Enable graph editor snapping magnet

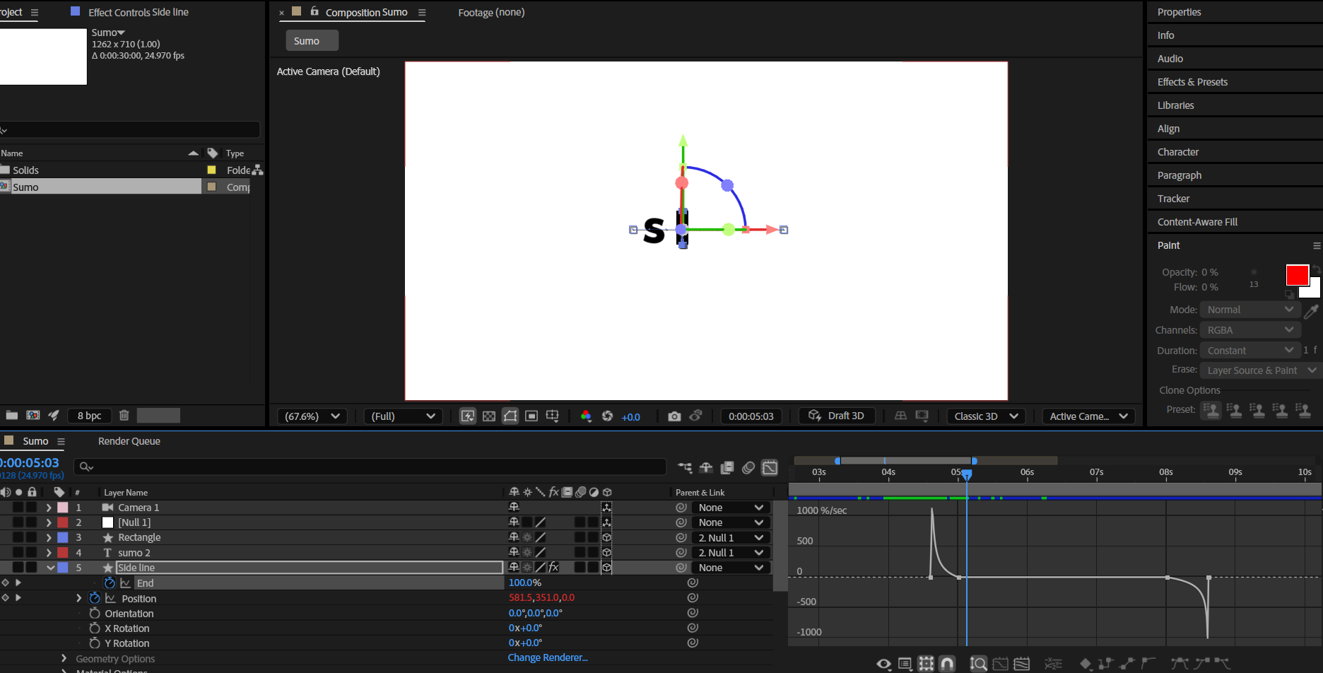(947, 663)
